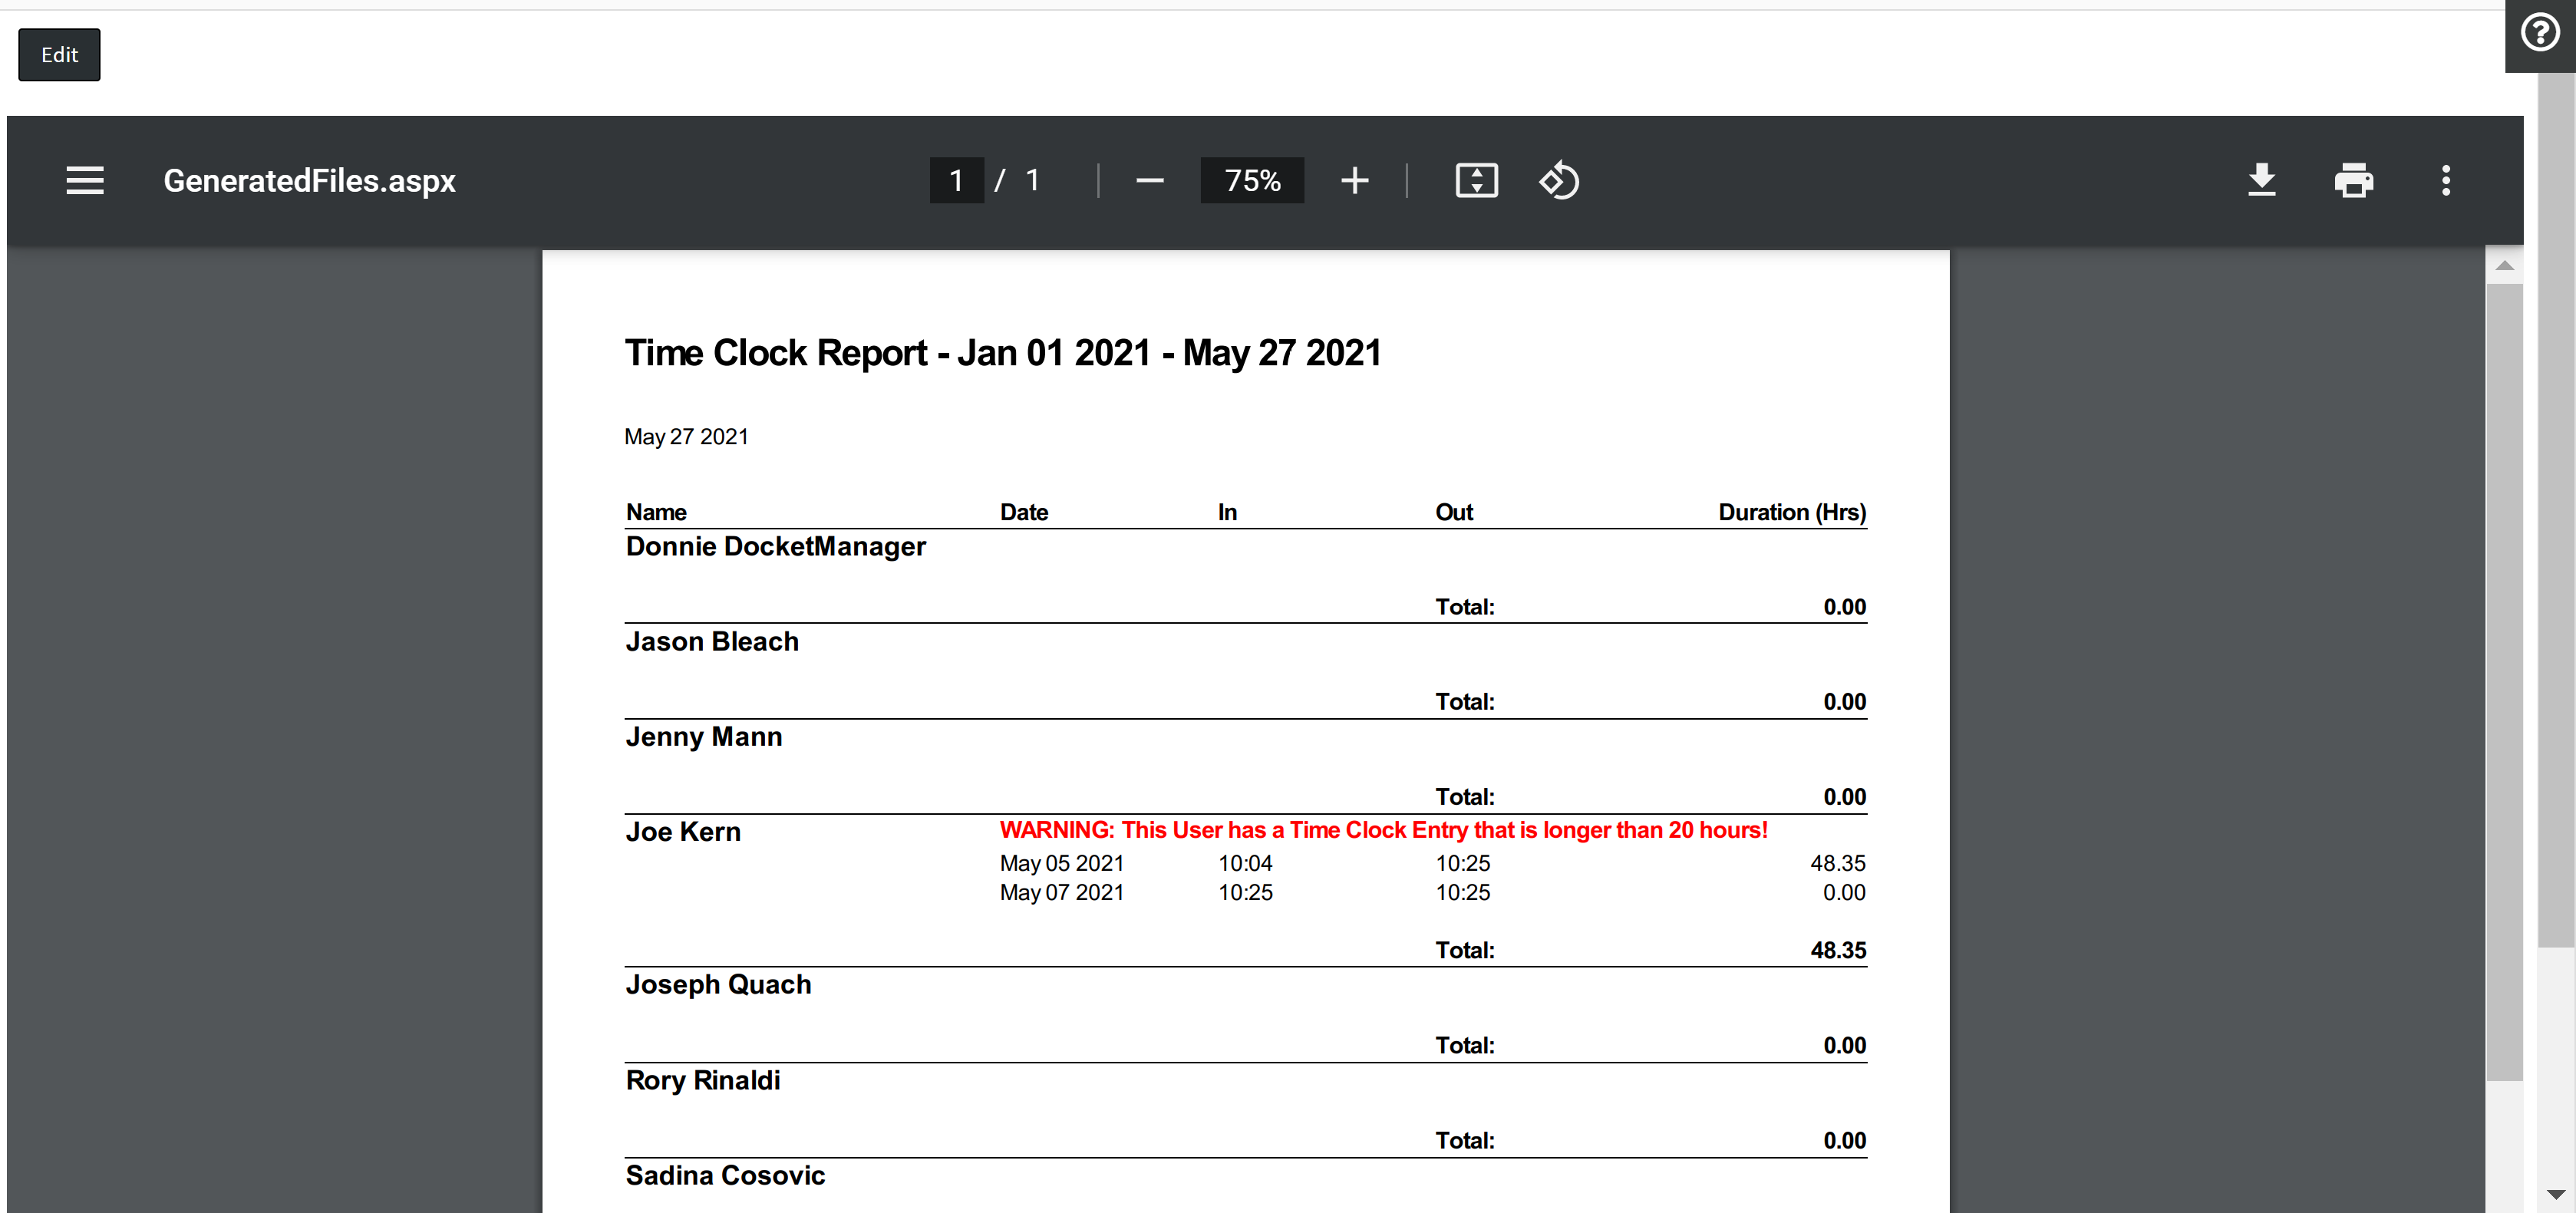Open the three-dot more actions menu
The image size is (2576, 1213).
(2445, 180)
